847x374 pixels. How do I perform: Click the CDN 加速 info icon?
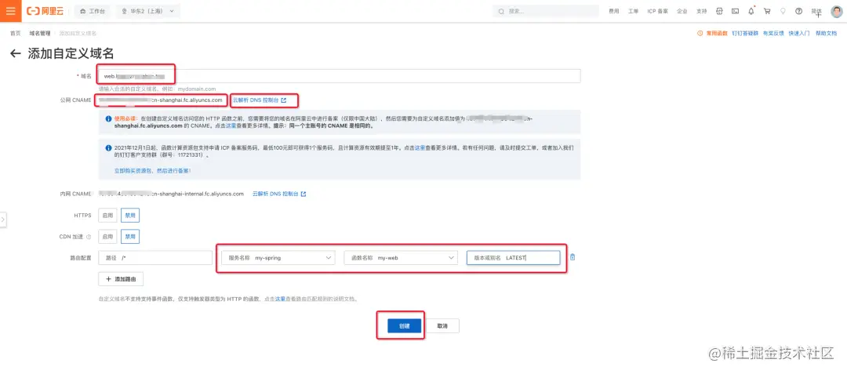88,237
